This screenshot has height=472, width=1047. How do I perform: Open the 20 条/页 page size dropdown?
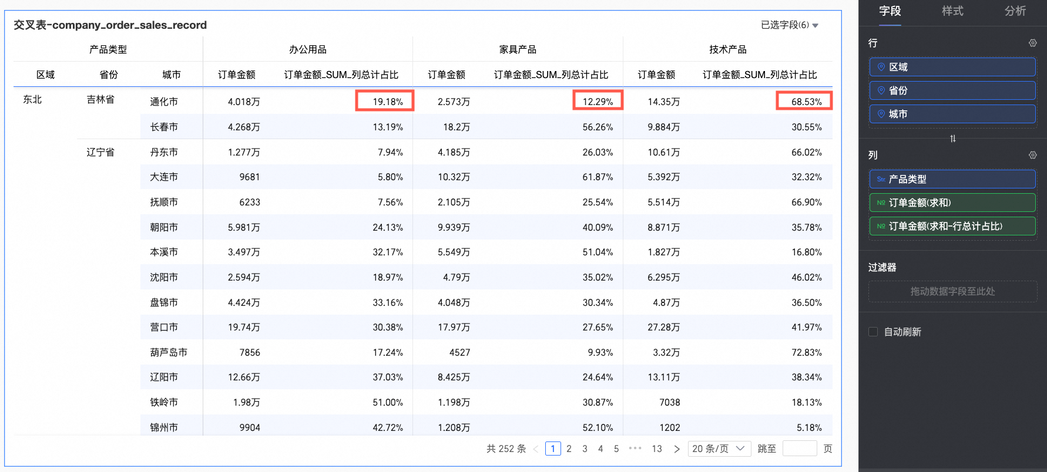coord(719,449)
